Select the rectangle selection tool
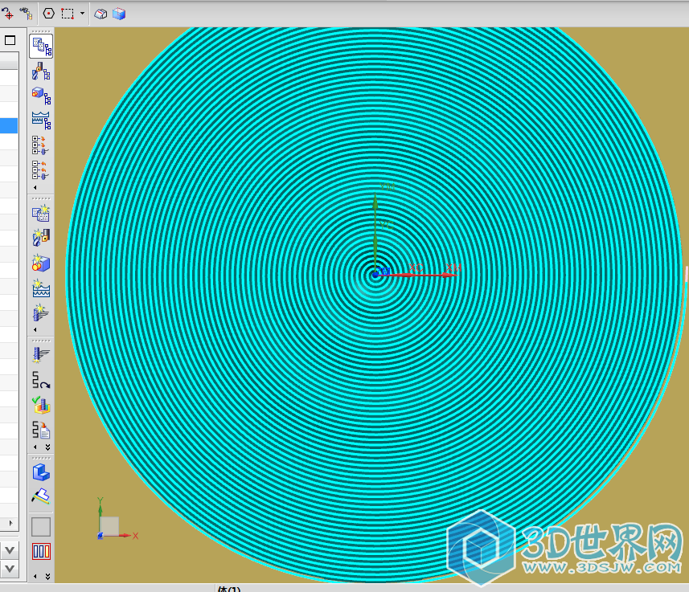Screen dimensions: 689x592 pos(68,14)
